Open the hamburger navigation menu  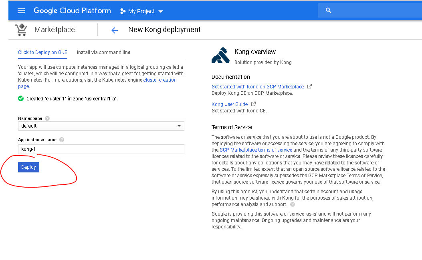click(21, 11)
